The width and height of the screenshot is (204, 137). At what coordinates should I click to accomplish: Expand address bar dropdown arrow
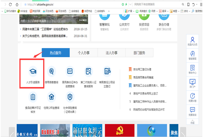point(130,4)
